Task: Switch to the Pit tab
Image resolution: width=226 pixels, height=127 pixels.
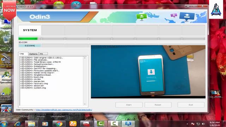Action: [x=43, y=54]
